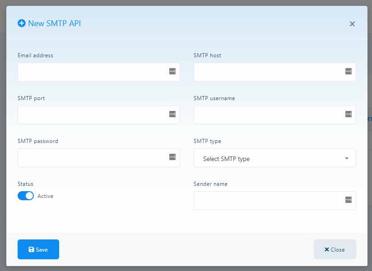Click the SMTP type dropdown arrow

click(x=347, y=158)
